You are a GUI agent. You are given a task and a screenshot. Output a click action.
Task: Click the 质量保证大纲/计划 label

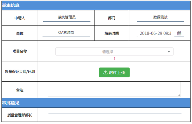click(x=20, y=71)
